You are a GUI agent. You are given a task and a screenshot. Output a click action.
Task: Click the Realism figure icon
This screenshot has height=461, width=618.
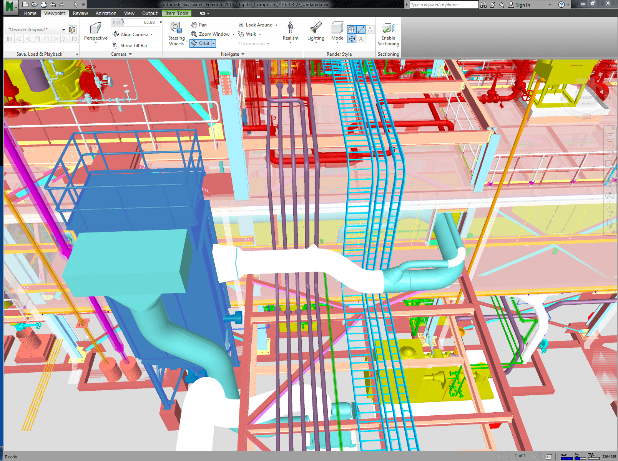290,28
